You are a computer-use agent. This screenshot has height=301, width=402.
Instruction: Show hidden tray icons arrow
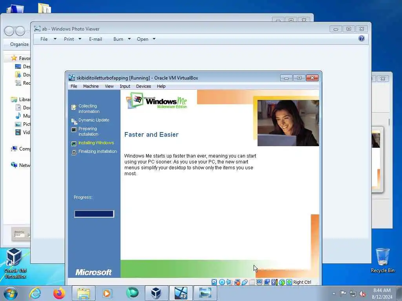(x=334, y=294)
